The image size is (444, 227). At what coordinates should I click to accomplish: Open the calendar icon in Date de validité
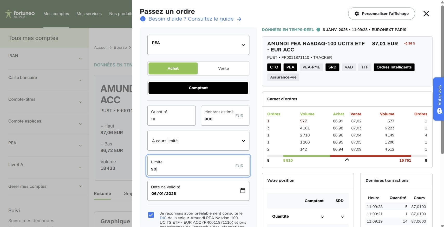click(x=243, y=191)
